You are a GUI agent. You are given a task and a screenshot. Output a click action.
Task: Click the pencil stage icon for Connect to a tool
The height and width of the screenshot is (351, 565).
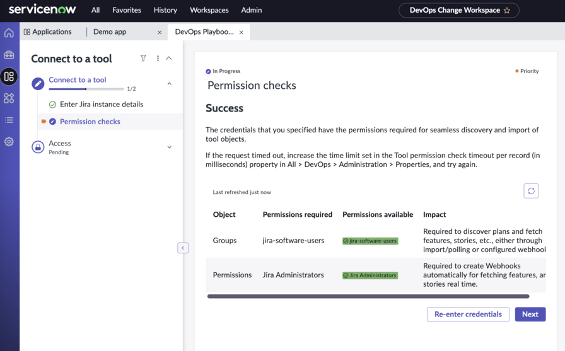point(38,84)
